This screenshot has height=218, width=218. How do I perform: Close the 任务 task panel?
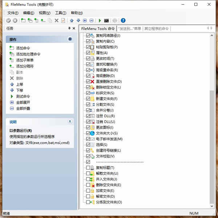[74, 28]
